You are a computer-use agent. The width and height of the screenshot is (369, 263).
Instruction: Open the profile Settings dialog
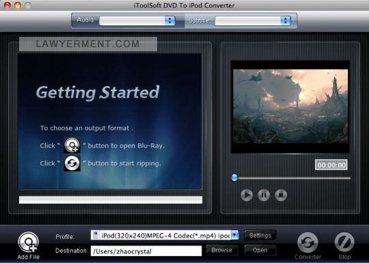click(x=260, y=235)
